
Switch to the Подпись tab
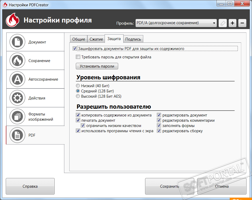coord(133,39)
